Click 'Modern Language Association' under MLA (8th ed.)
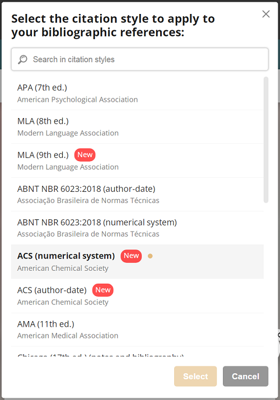The width and height of the screenshot is (280, 400). [x=68, y=133]
